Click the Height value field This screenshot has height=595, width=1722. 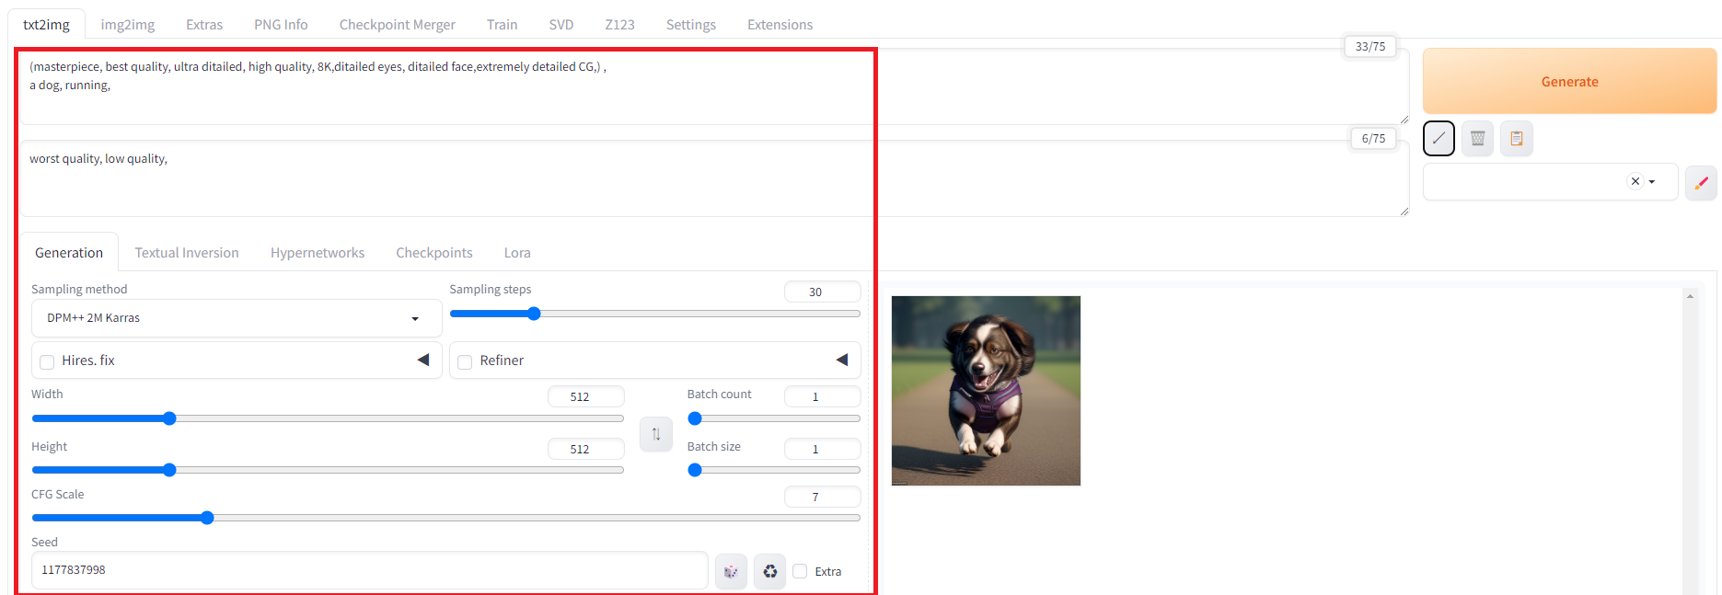point(585,449)
